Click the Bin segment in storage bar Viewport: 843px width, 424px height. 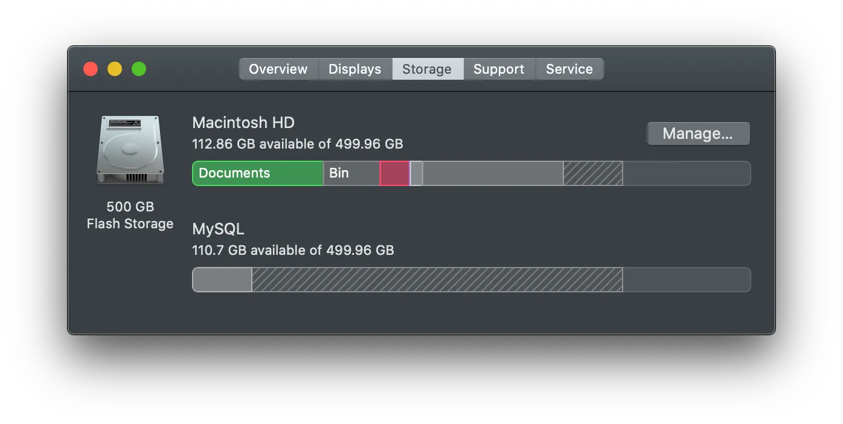tap(351, 173)
